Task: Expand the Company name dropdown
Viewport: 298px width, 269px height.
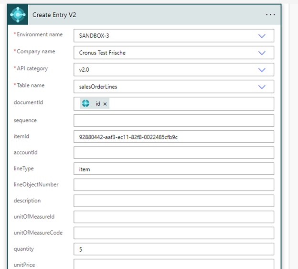Action: (x=261, y=53)
